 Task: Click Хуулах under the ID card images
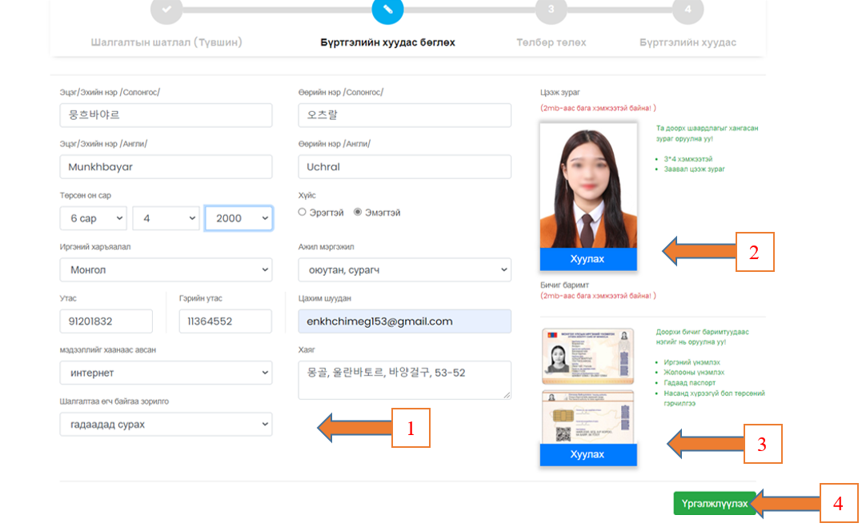coord(587,455)
